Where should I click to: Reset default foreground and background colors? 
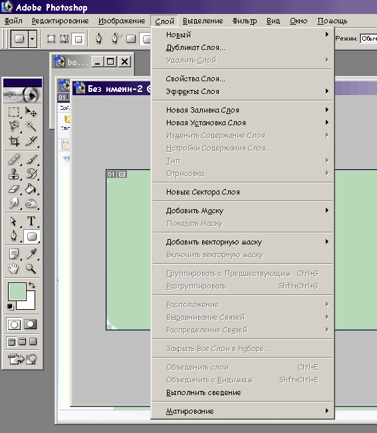click(x=10, y=306)
